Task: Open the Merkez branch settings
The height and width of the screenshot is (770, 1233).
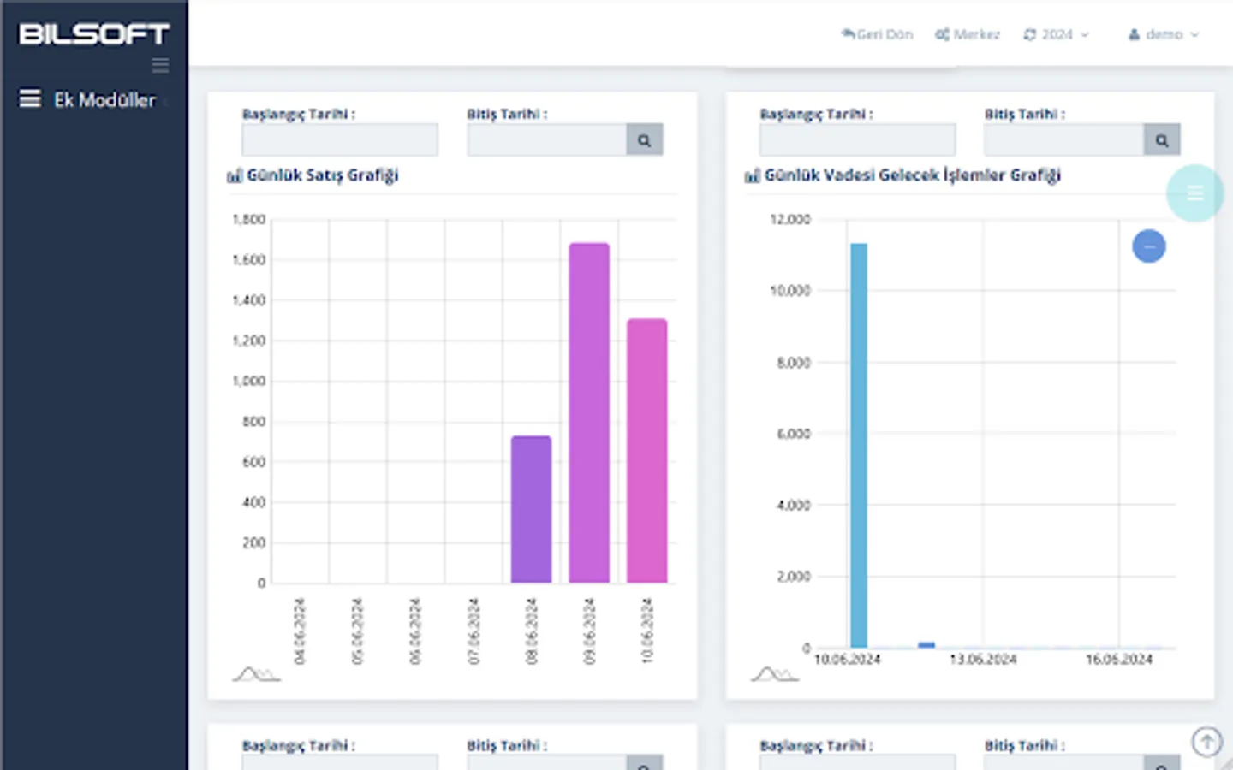Action: point(968,34)
